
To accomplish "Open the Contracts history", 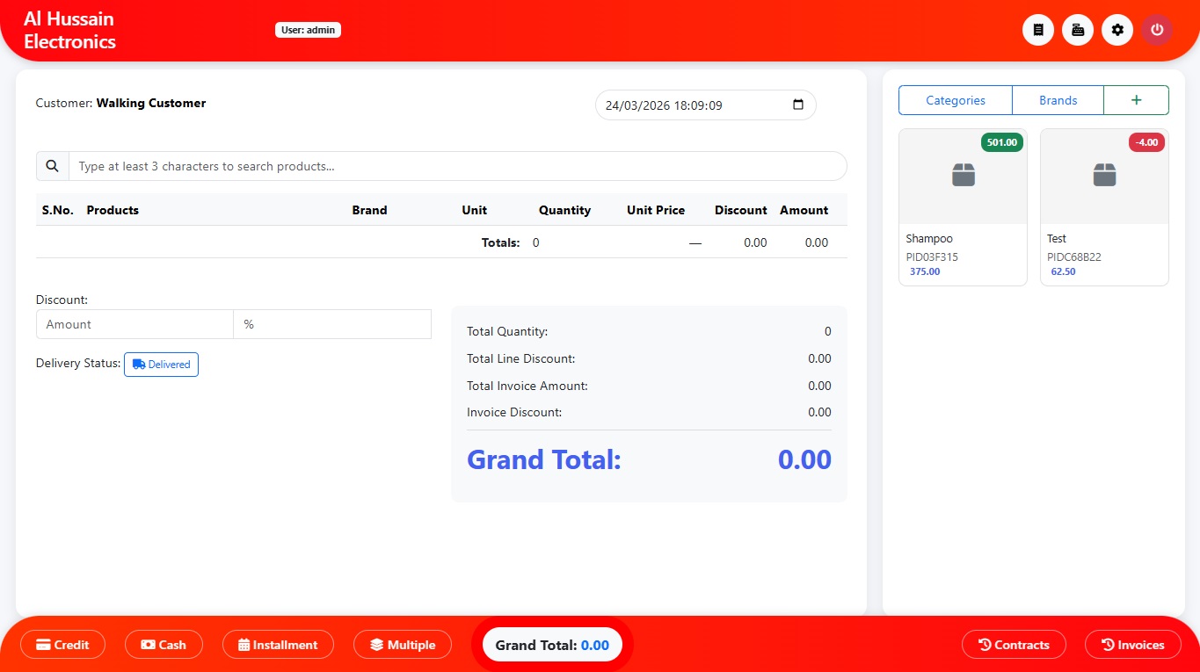I will tap(1014, 645).
